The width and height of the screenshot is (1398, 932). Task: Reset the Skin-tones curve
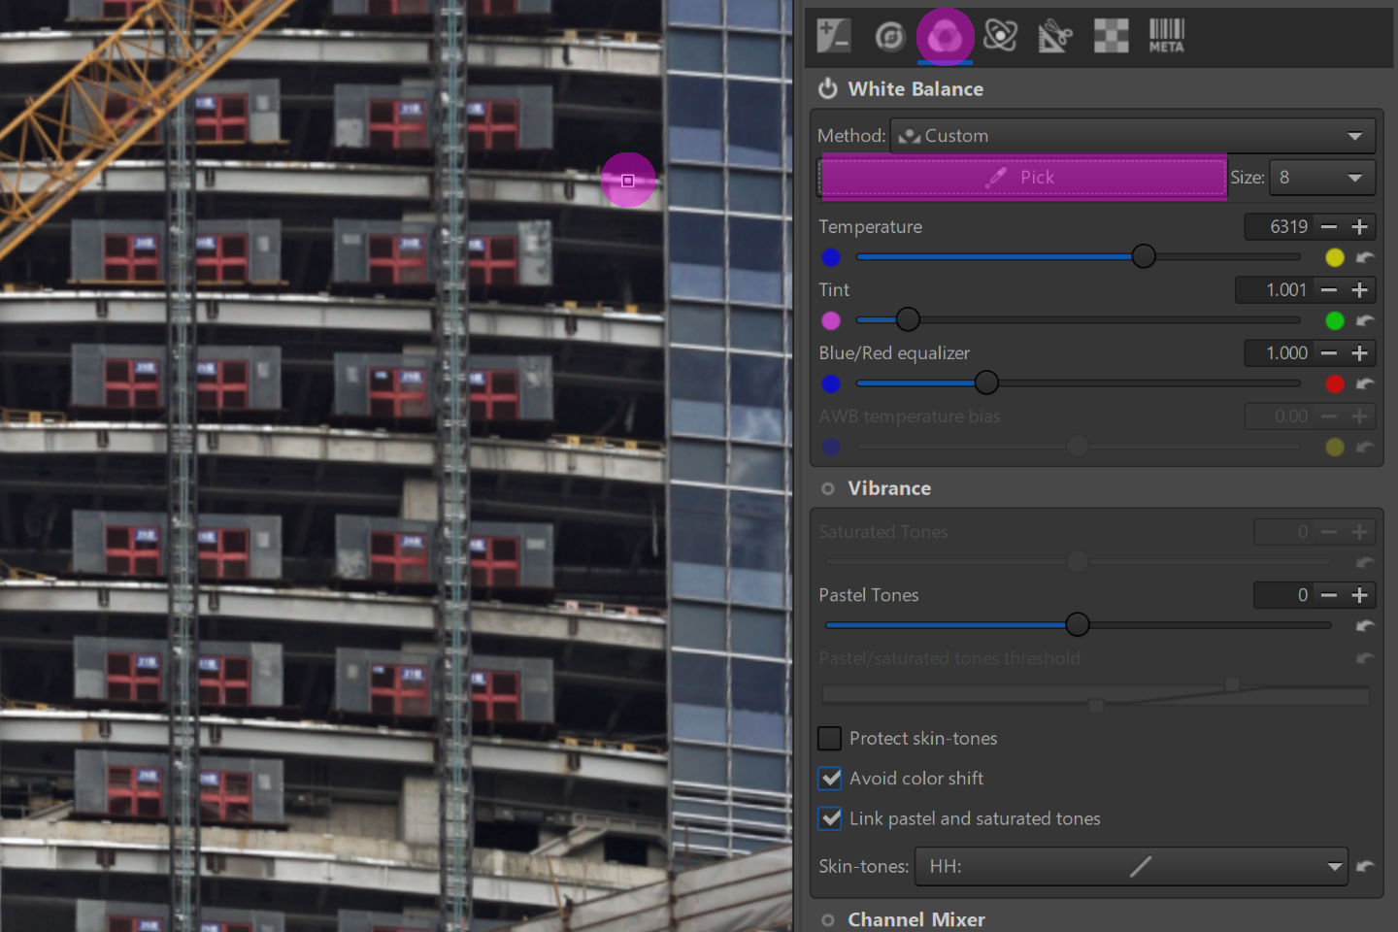[x=1365, y=866]
